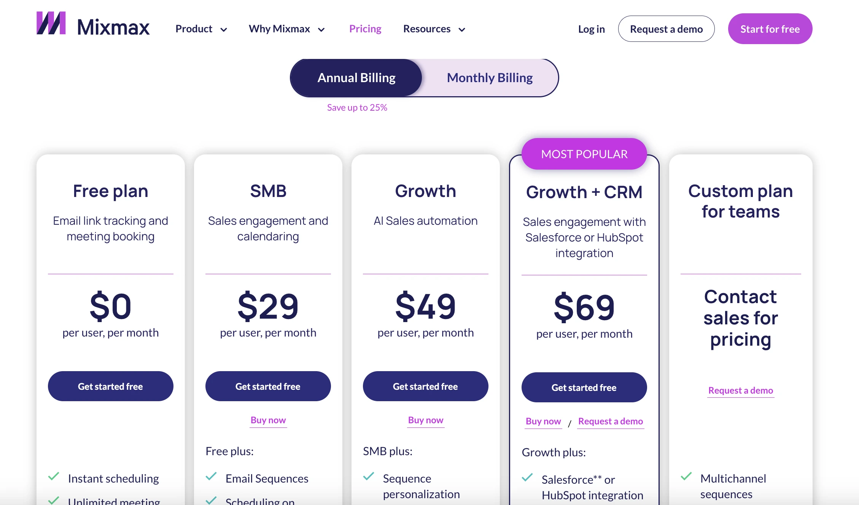Expand the Product dropdown menu
This screenshot has height=505, width=859.
pos(201,29)
